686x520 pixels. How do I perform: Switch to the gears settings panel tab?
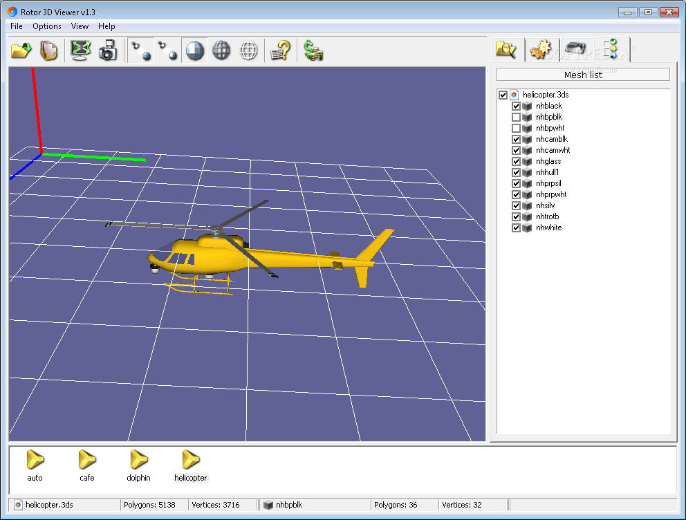coord(540,49)
